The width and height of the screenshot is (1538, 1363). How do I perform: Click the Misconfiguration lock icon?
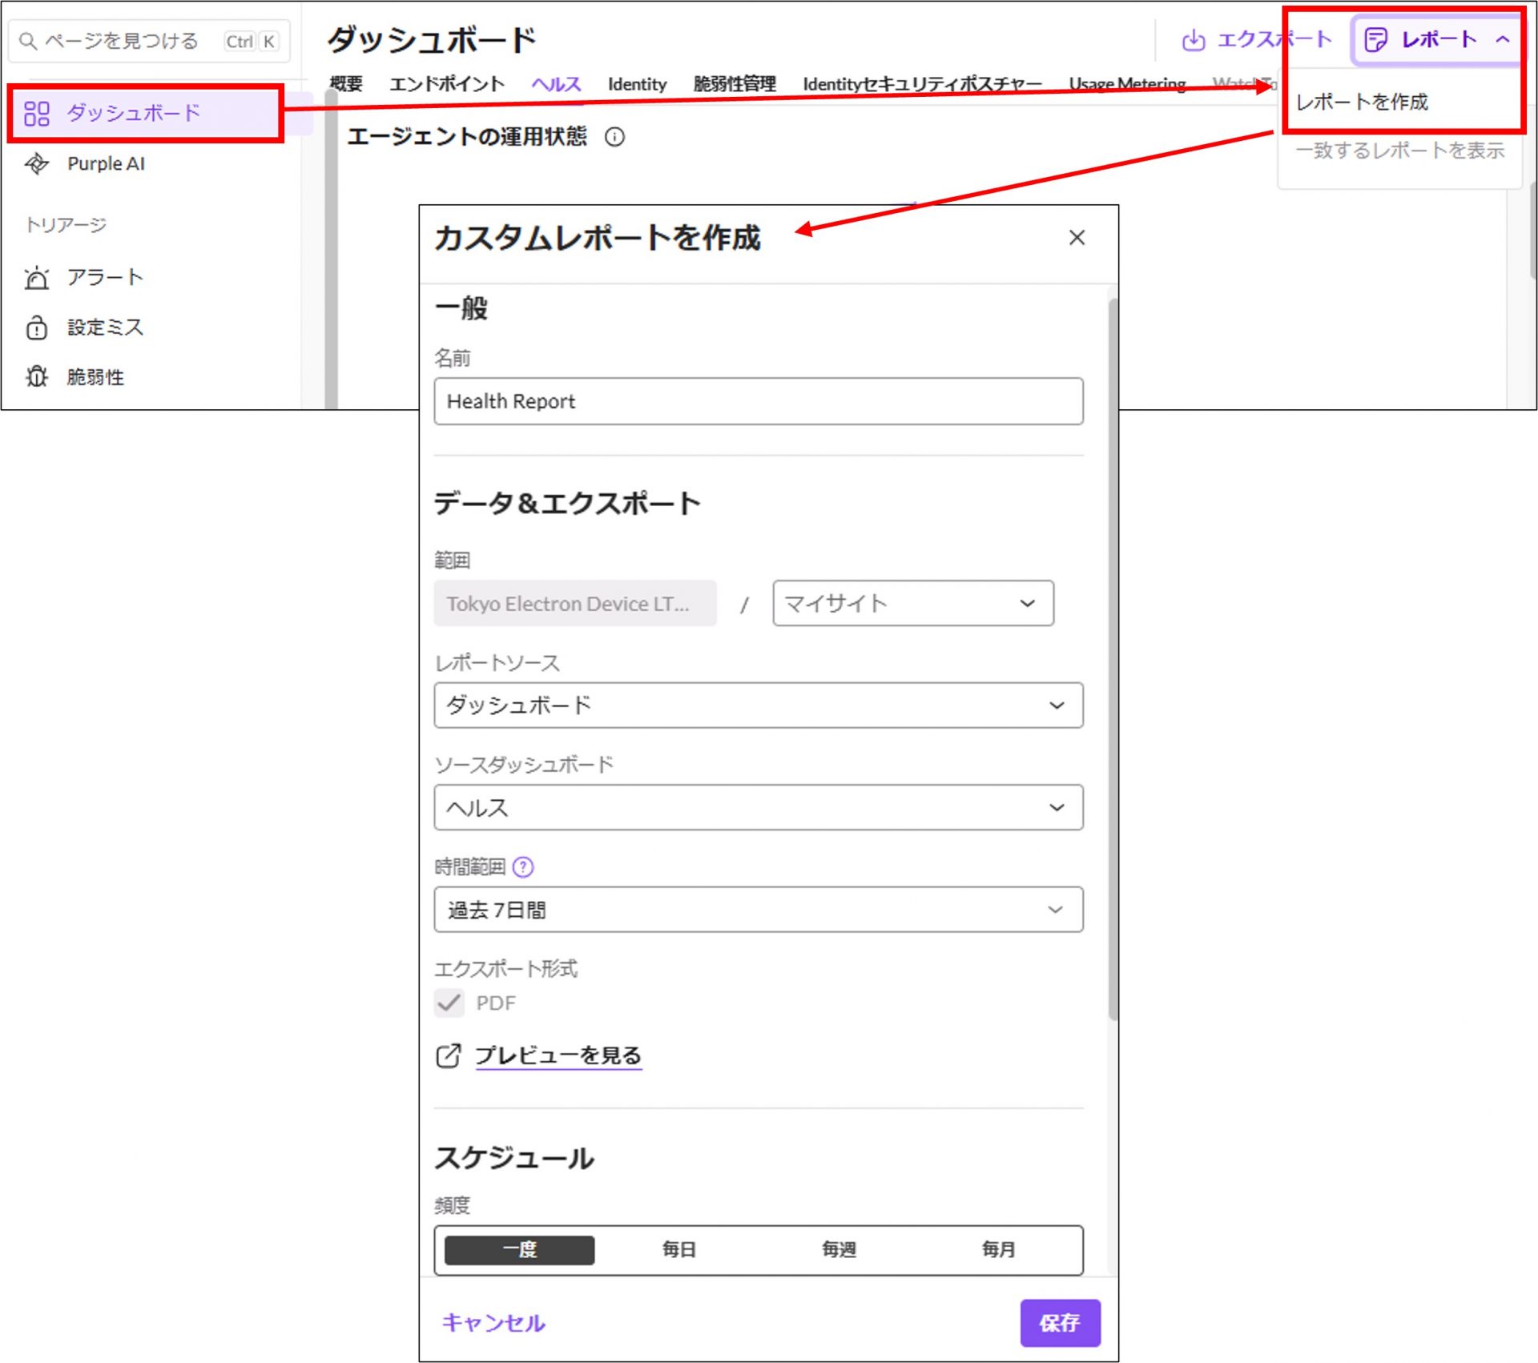coord(37,328)
